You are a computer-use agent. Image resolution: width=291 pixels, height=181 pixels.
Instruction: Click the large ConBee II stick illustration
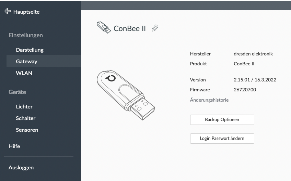pos(126,95)
